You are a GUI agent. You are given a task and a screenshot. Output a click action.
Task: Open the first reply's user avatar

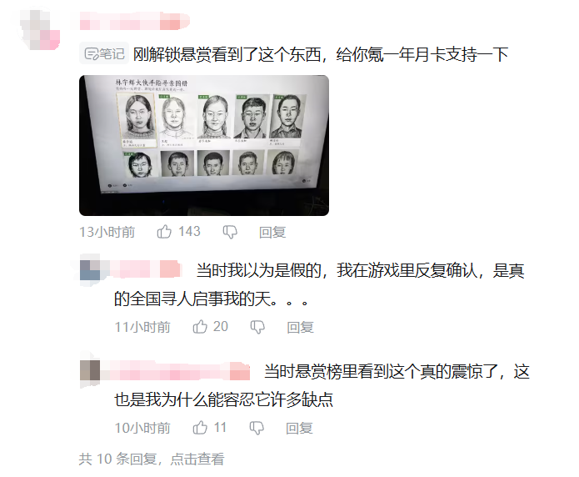[x=90, y=270]
